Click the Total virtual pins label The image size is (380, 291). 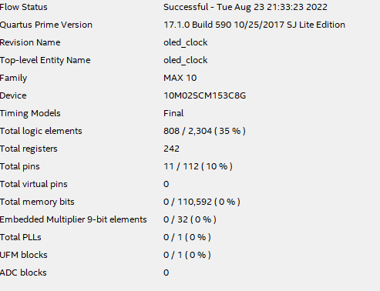[x=34, y=184]
